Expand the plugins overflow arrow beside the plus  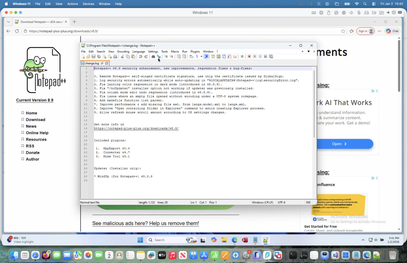tap(308, 51)
